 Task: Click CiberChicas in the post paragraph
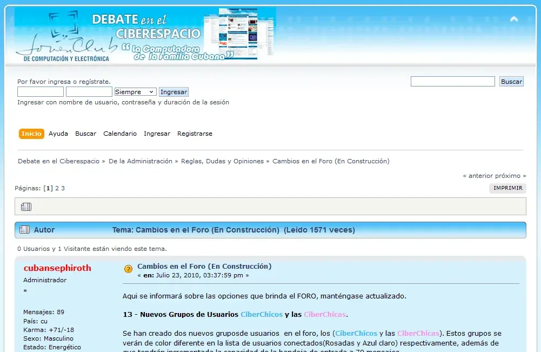tap(418, 334)
